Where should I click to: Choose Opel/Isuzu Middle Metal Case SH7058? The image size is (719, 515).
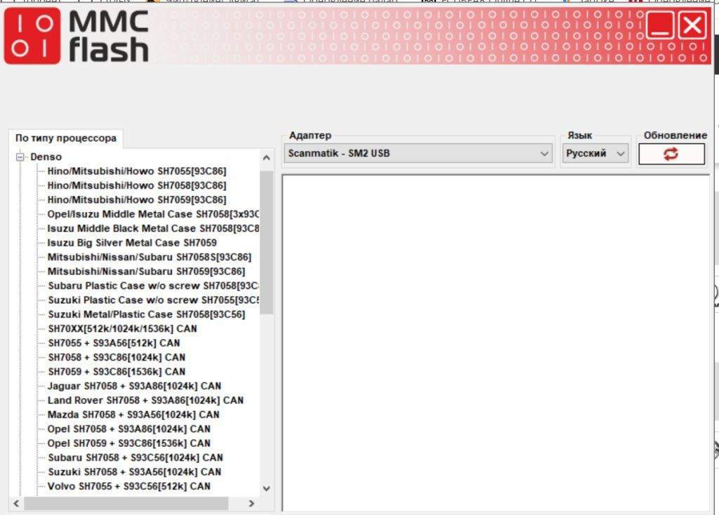pos(153,215)
